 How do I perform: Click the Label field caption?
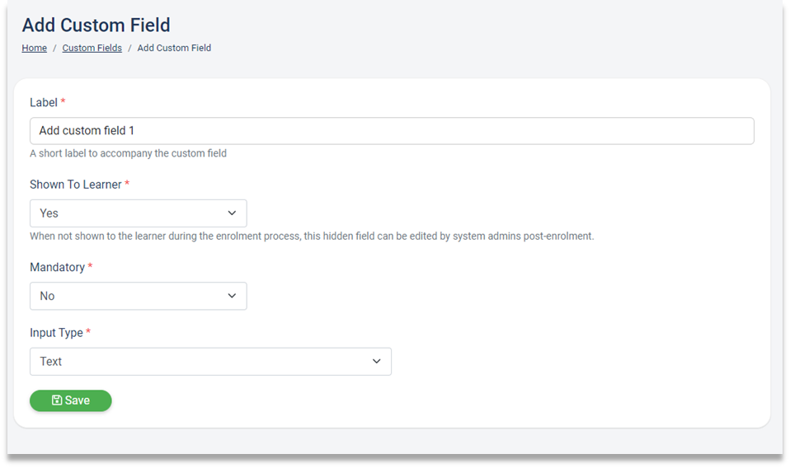[44, 103]
